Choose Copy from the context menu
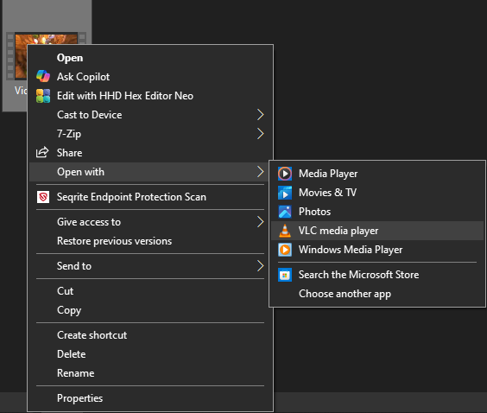Screen dimensions: 487x413 click(150, 310)
